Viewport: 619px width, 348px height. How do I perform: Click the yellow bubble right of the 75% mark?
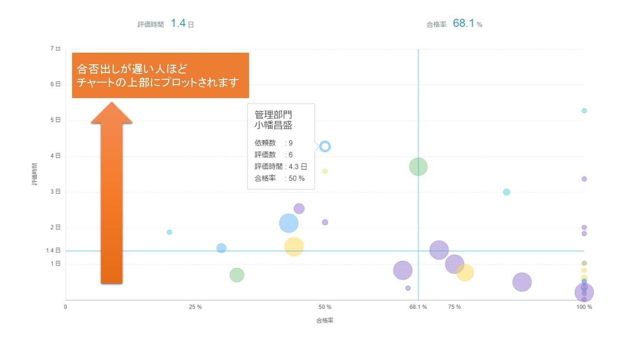[465, 273]
